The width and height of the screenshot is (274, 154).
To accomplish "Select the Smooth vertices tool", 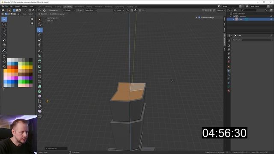I will coord(40,96).
